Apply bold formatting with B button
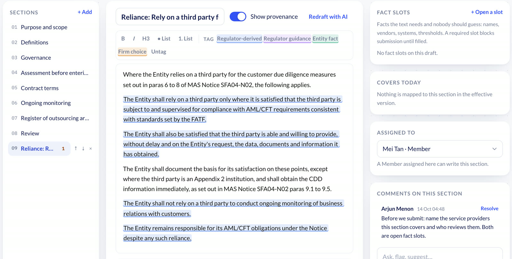 (x=123, y=39)
